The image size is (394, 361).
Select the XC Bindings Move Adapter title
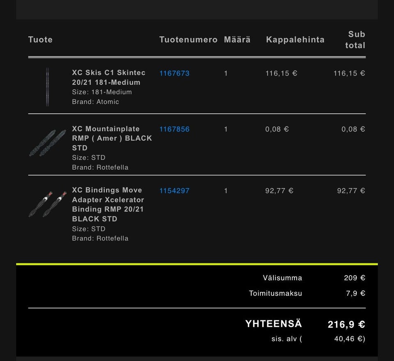coord(108,204)
